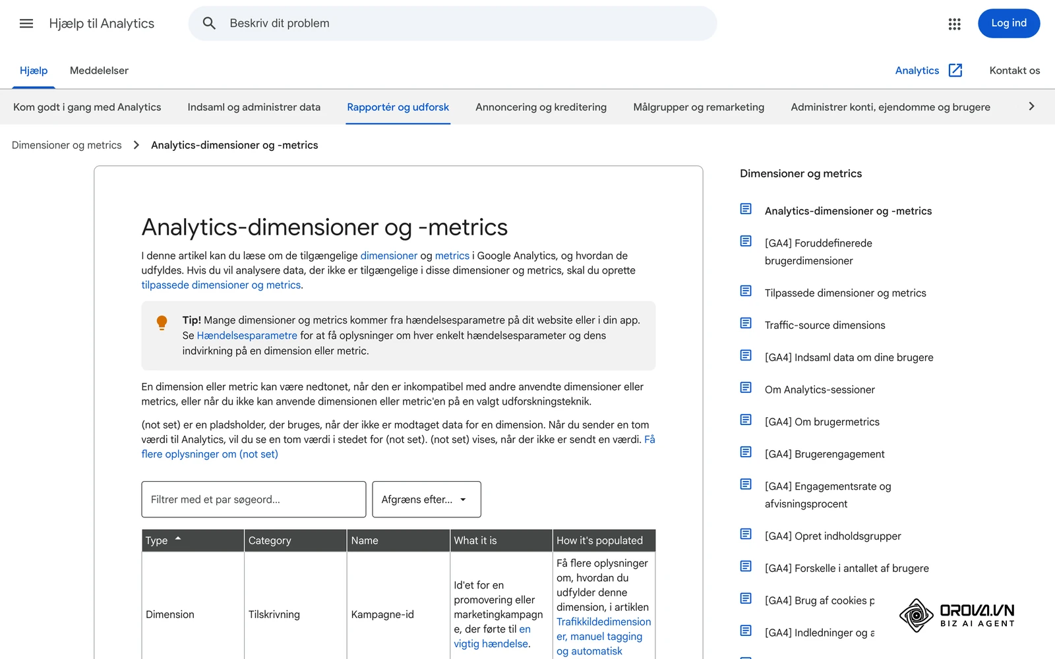The height and width of the screenshot is (659, 1055).
Task: Click the Category column header
Action: point(295,540)
